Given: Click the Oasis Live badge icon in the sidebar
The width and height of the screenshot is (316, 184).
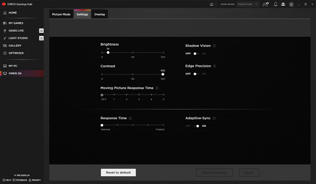Looking at the screenshot, I should point(41,31).
